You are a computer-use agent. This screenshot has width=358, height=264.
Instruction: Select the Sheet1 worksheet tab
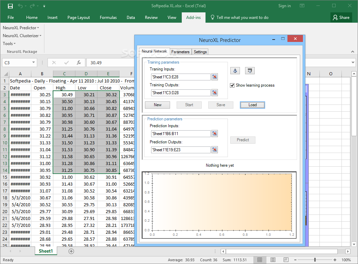pyautogui.click(x=46, y=251)
